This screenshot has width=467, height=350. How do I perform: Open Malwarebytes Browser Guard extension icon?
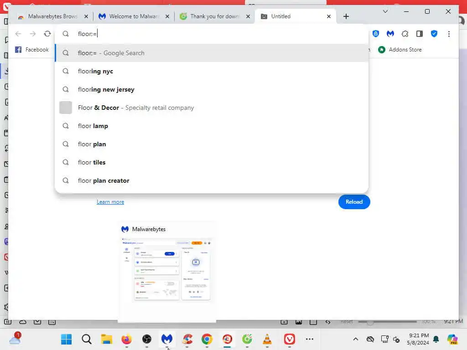point(390,34)
